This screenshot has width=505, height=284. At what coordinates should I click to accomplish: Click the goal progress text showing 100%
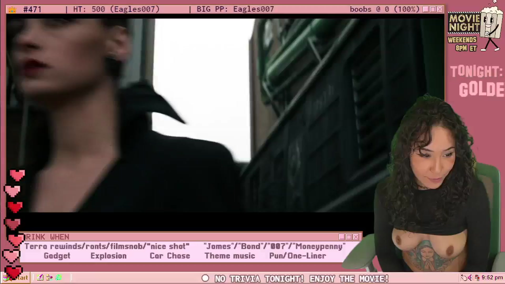pos(384,9)
